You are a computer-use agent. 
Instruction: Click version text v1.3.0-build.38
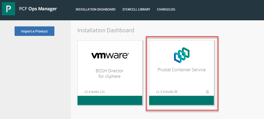(167, 92)
